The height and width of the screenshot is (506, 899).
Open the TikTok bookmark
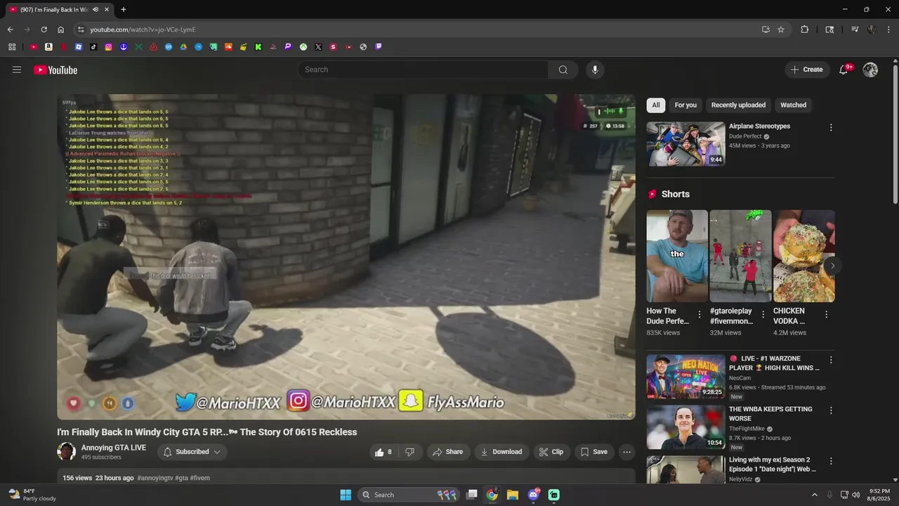click(x=93, y=47)
